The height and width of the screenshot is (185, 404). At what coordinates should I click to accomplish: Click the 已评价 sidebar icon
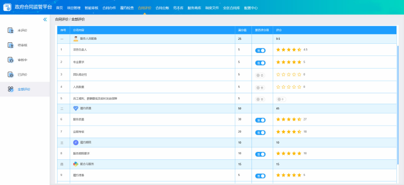tap(11, 75)
